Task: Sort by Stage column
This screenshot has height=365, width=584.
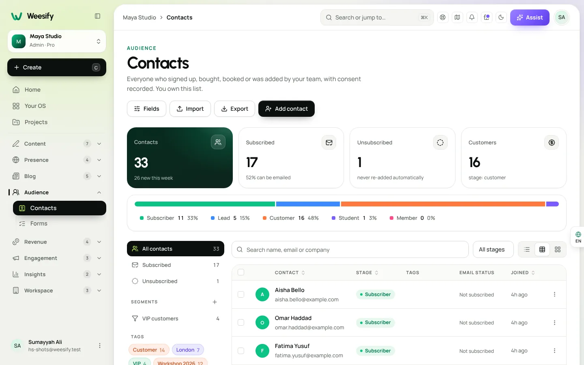Action: tap(367, 273)
